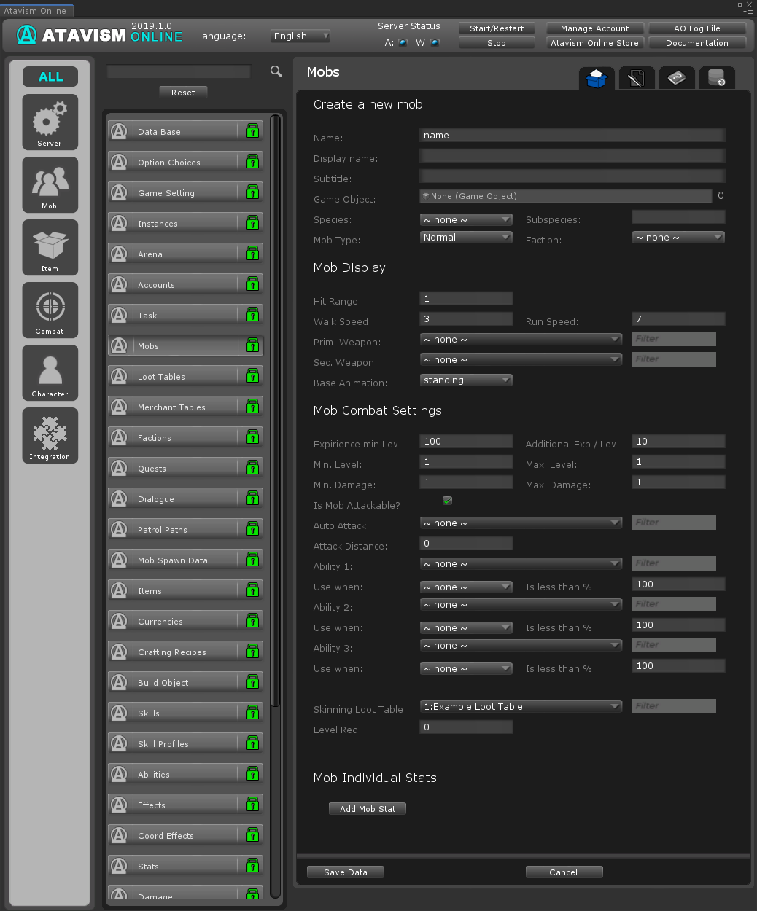This screenshot has height=911, width=757.
Task: Click the Game Object picker circle
Action: tap(721, 196)
